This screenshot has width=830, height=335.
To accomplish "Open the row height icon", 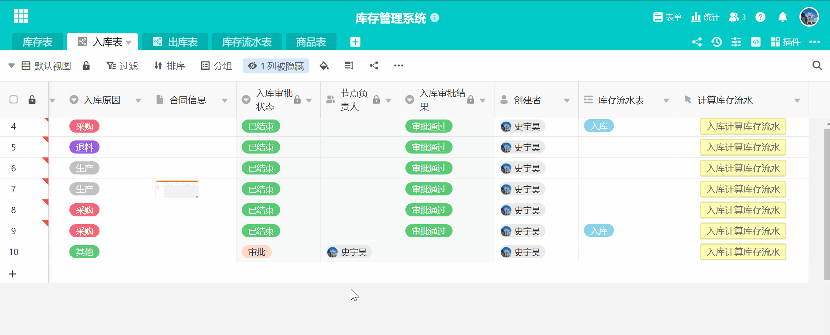I will point(349,66).
